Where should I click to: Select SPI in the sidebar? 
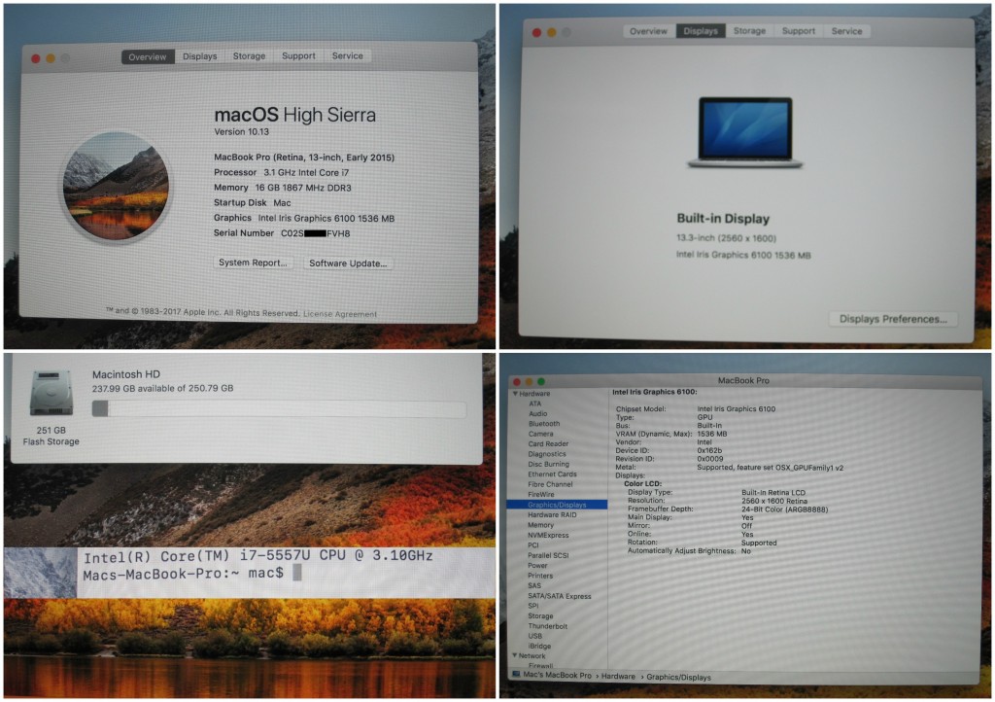tap(533, 606)
